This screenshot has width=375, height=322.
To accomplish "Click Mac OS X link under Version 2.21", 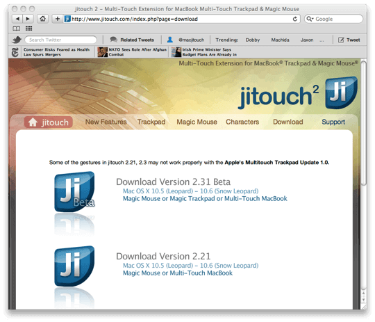I will pyautogui.click(x=190, y=266).
